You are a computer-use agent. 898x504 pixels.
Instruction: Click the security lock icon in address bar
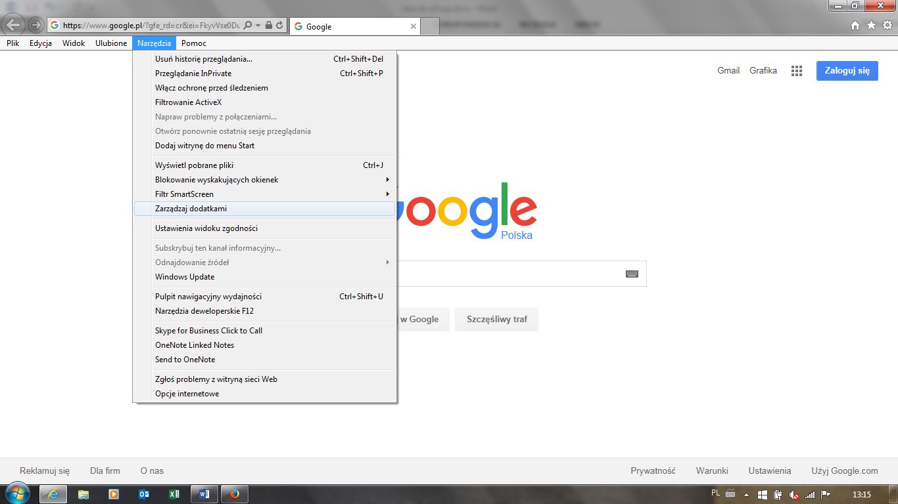(269, 26)
